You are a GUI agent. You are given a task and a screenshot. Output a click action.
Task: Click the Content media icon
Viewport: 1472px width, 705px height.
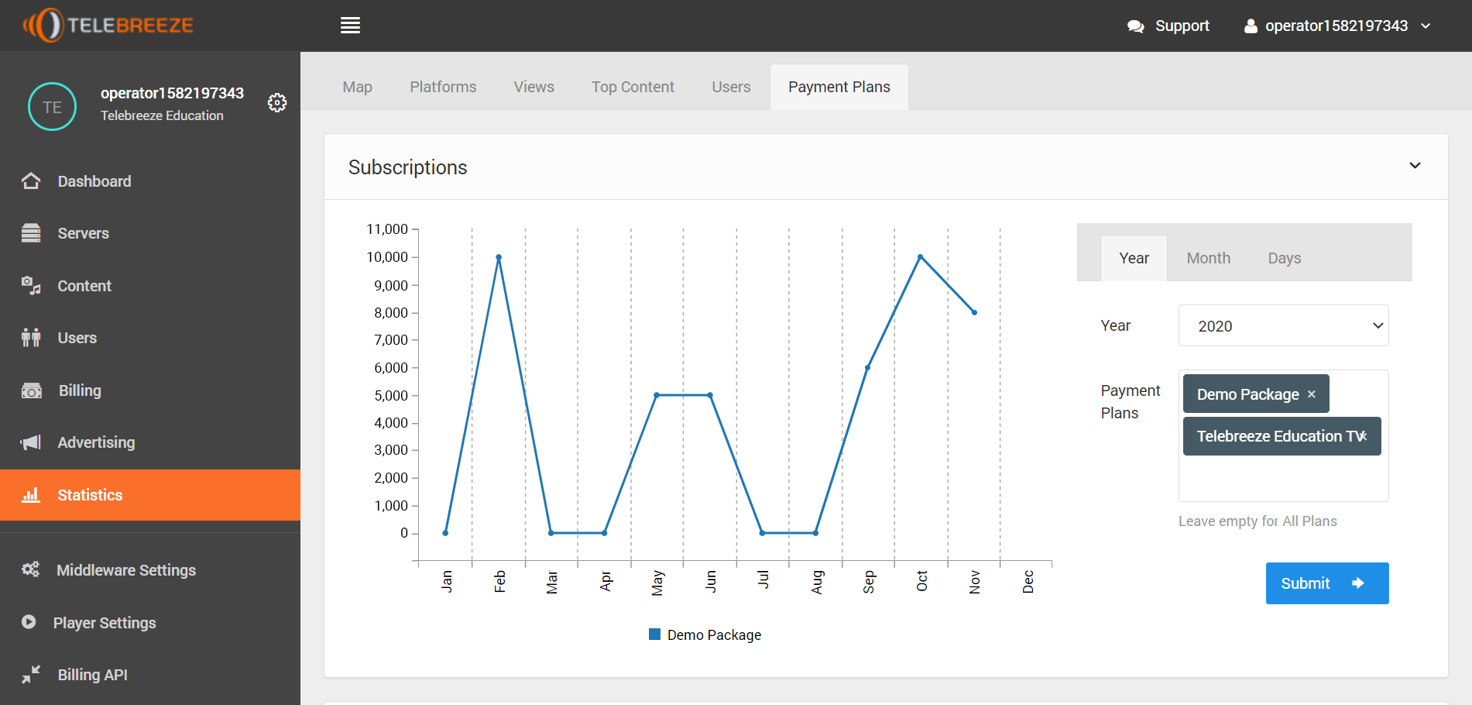[x=31, y=286]
